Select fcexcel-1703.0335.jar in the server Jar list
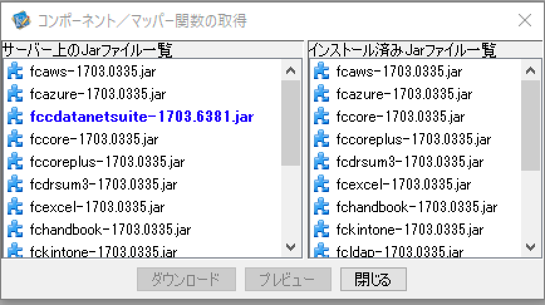Viewport: 545px width, 305px height. coord(97,207)
